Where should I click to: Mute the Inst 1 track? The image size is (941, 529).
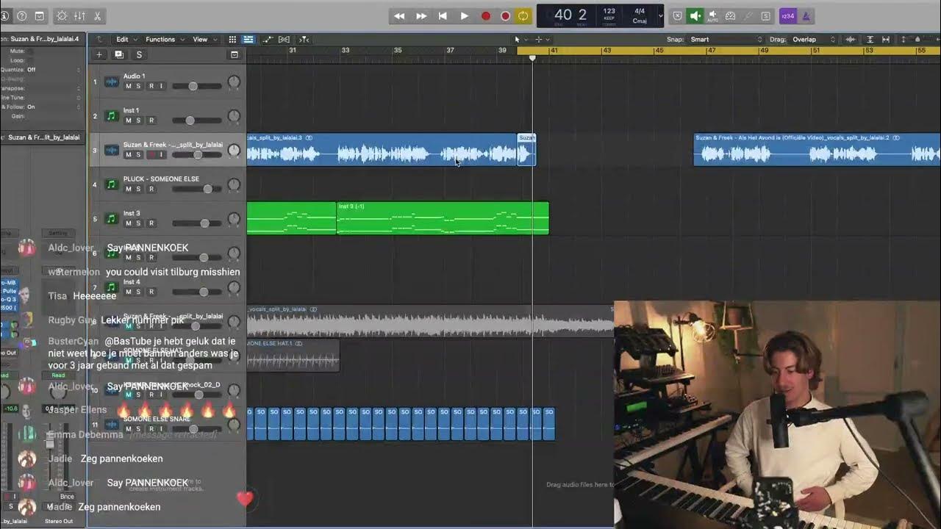pyautogui.click(x=128, y=120)
